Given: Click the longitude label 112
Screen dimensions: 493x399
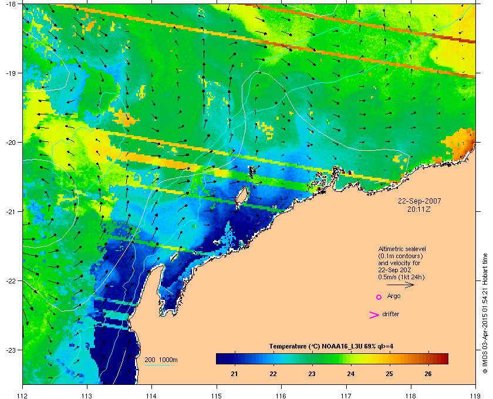Looking at the screenshot, I should tap(23, 396).
